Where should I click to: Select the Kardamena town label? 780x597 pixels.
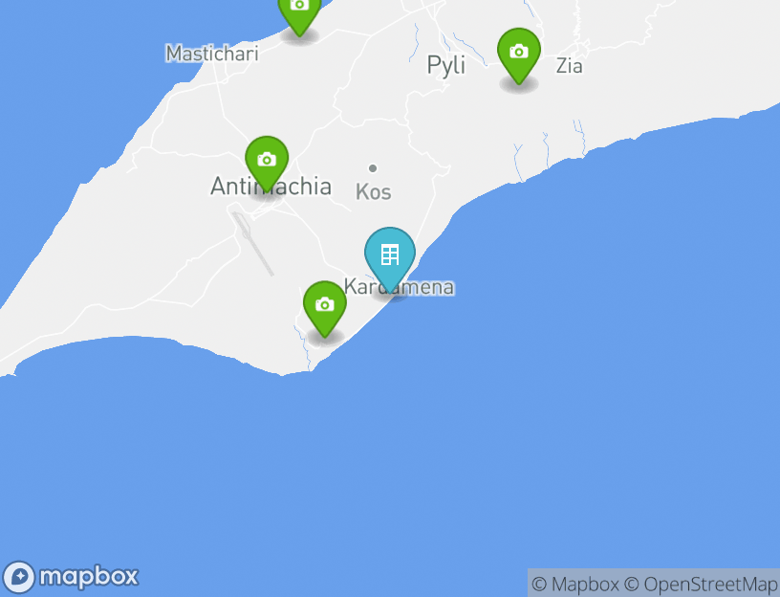pyautogui.click(x=399, y=287)
